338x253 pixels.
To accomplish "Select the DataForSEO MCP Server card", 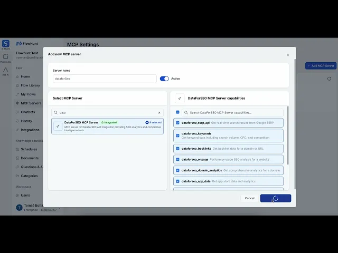I will pyautogui.click(x=107, y=126).
